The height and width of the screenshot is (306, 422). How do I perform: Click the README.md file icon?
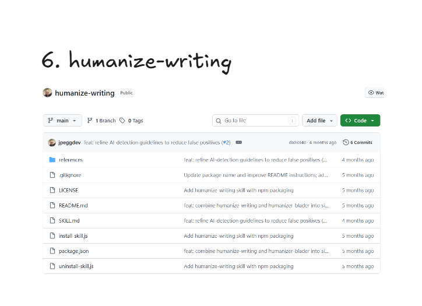coord(52,205)
